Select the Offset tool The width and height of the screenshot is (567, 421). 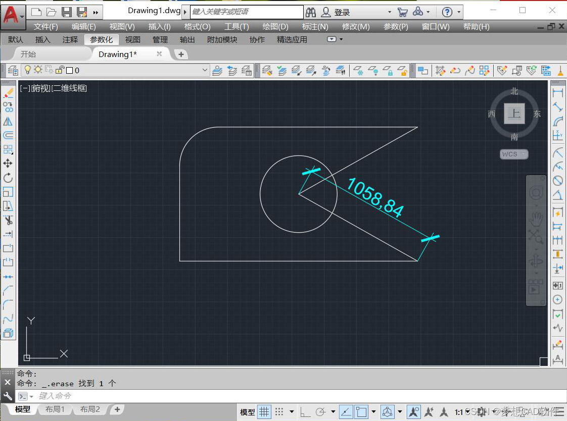[8, 135]
